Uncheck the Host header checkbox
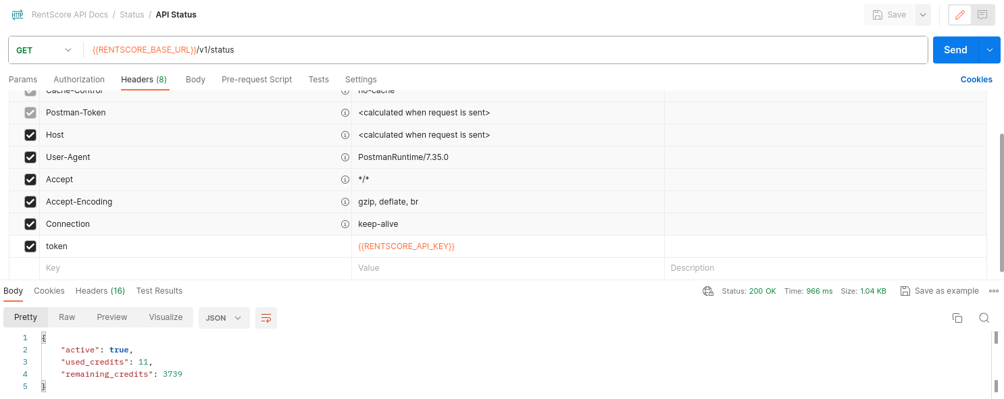This screenshot has width=1004, height=399. point(30,135)
